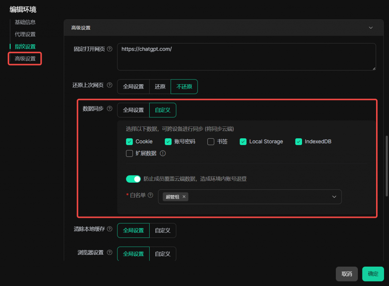Click help icon next to 白名单

point(150,195)
